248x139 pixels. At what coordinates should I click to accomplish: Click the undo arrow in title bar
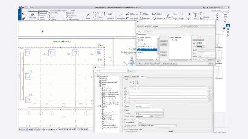click(28, 7)
